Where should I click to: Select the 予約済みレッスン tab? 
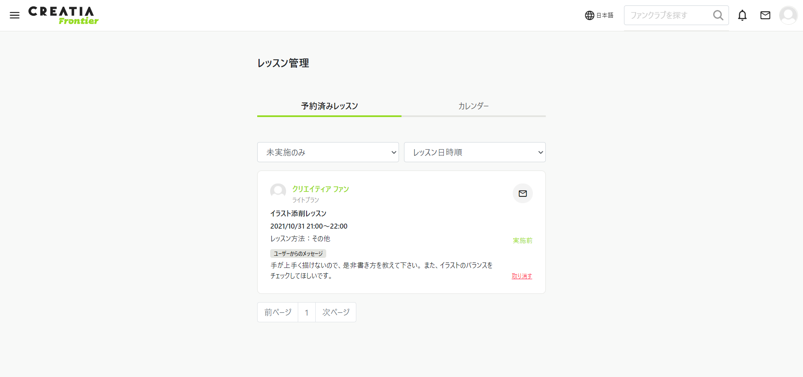coord(329,106)
